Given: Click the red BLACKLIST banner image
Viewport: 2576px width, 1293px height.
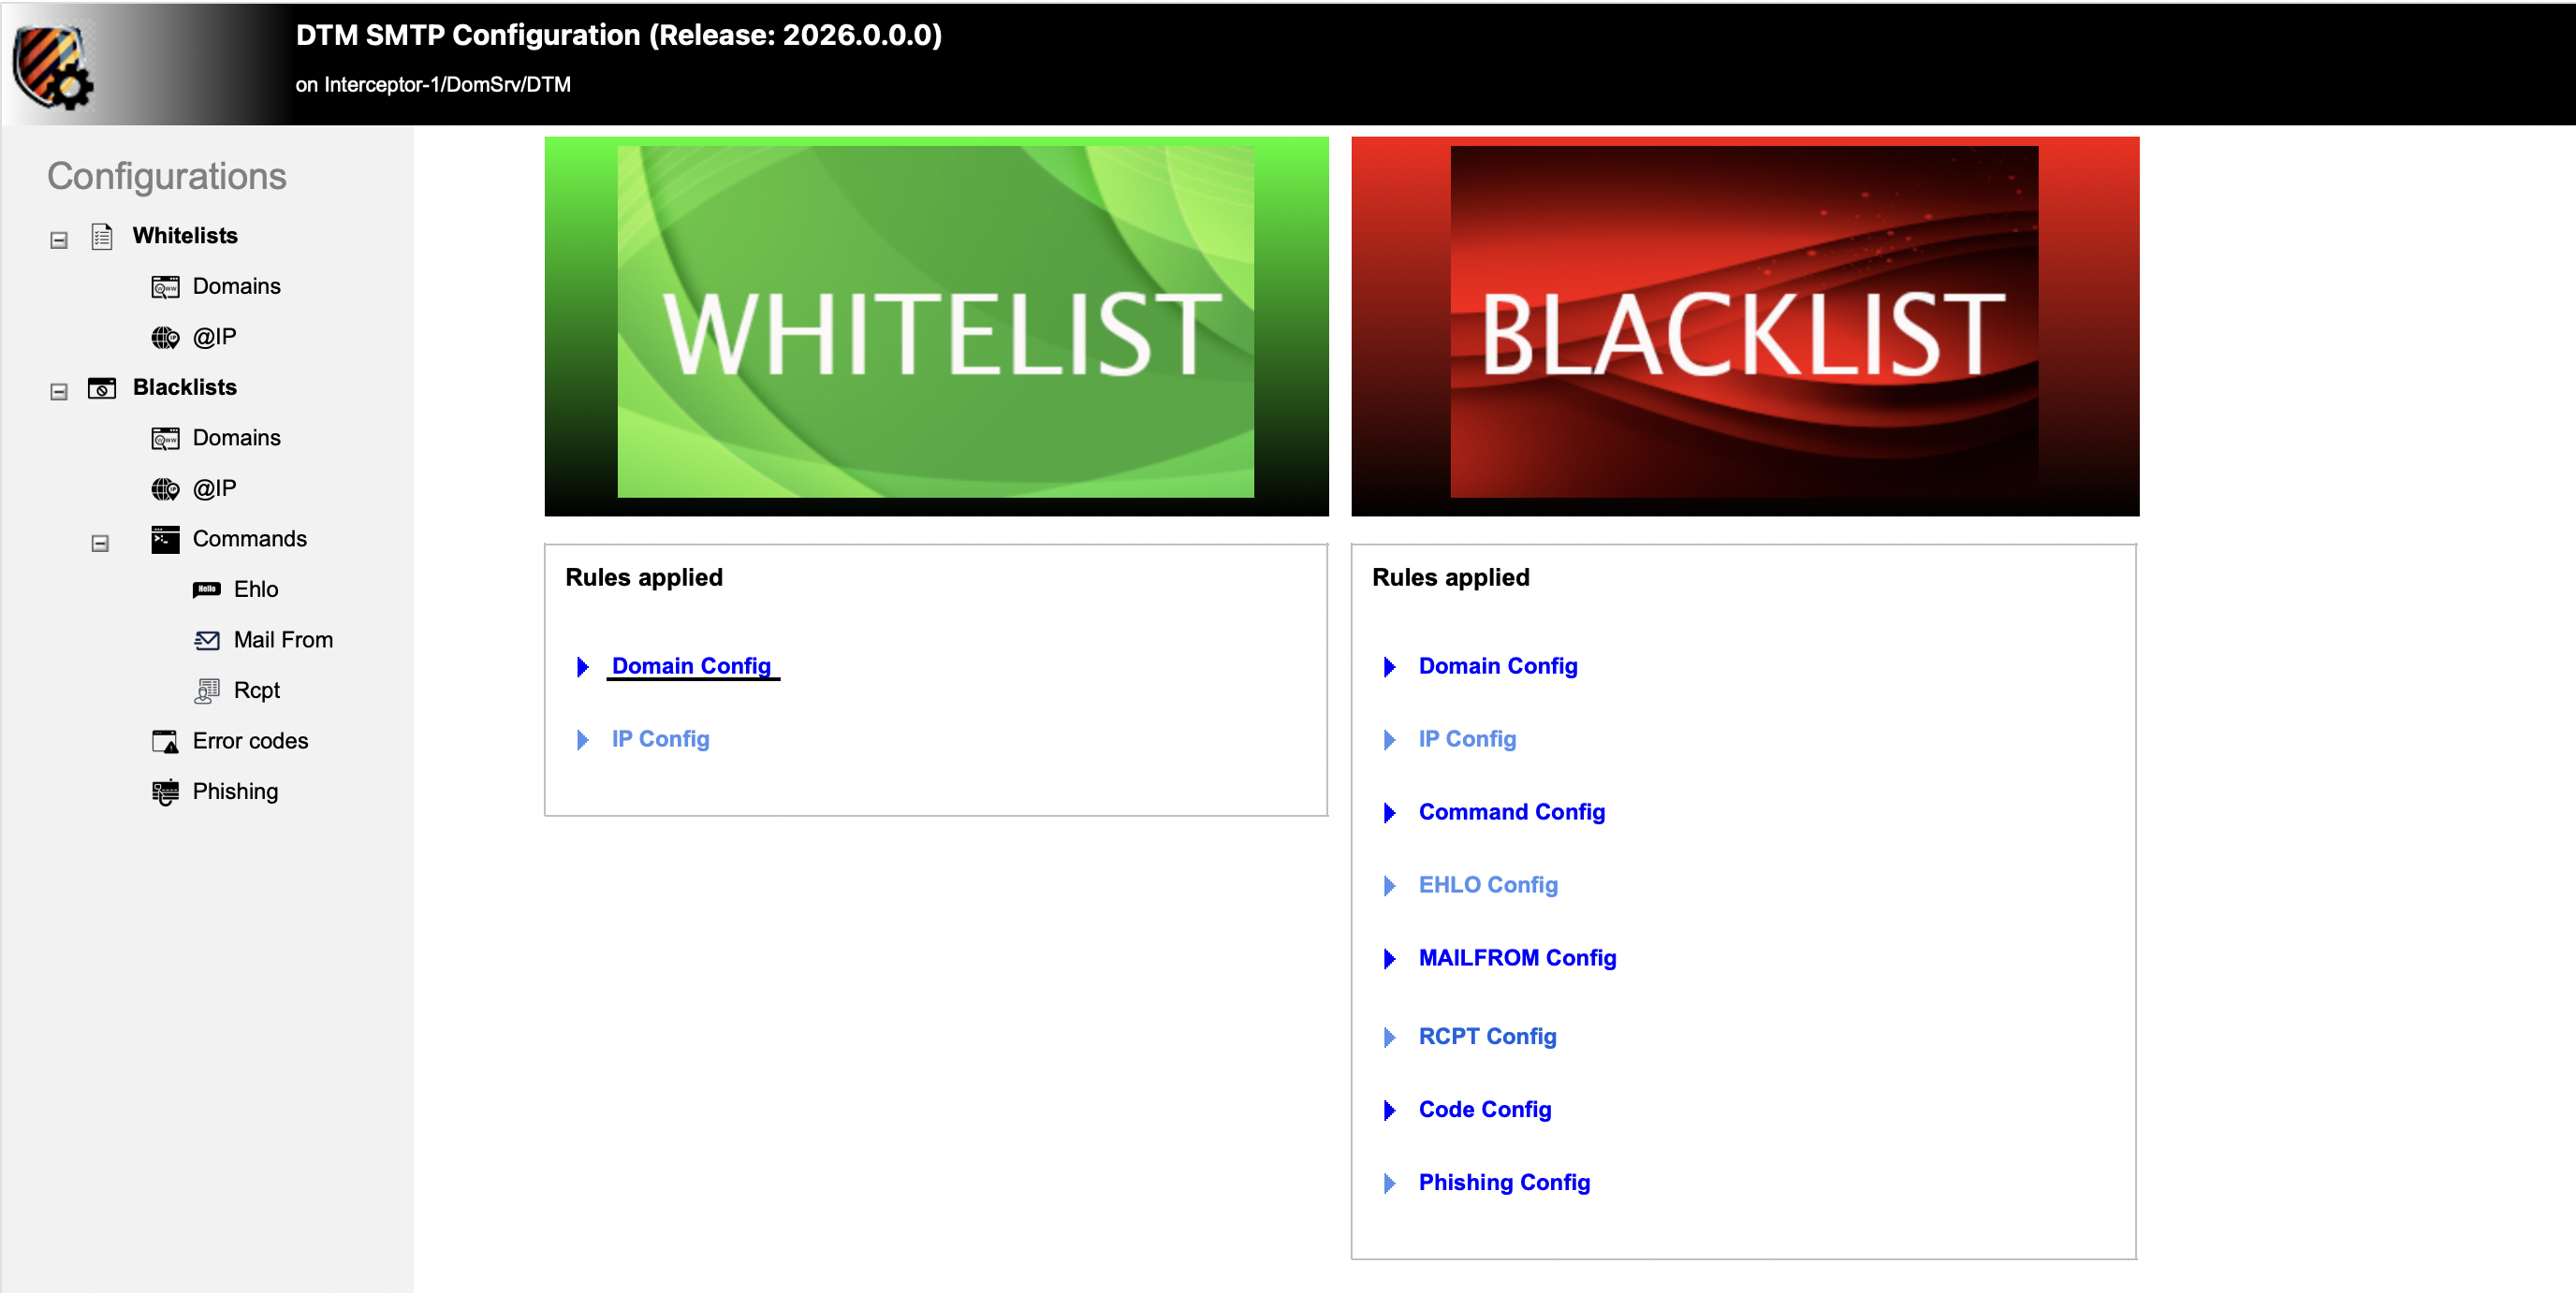Looking at the screenshot, I should pos(1744,326).
